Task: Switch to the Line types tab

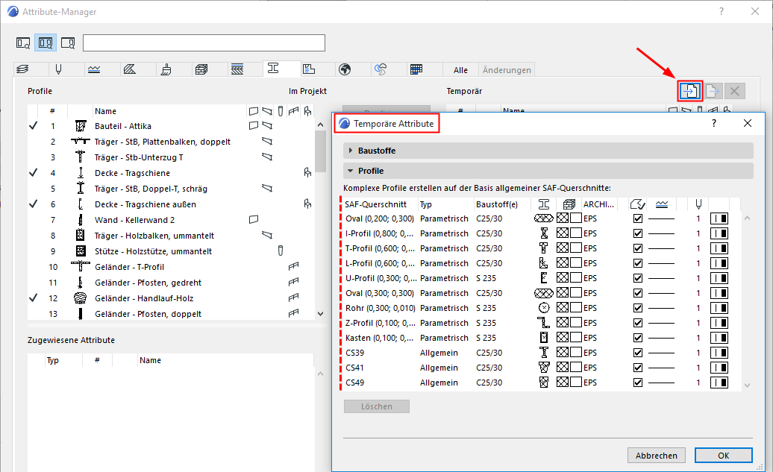Action: tap(94, 69)
